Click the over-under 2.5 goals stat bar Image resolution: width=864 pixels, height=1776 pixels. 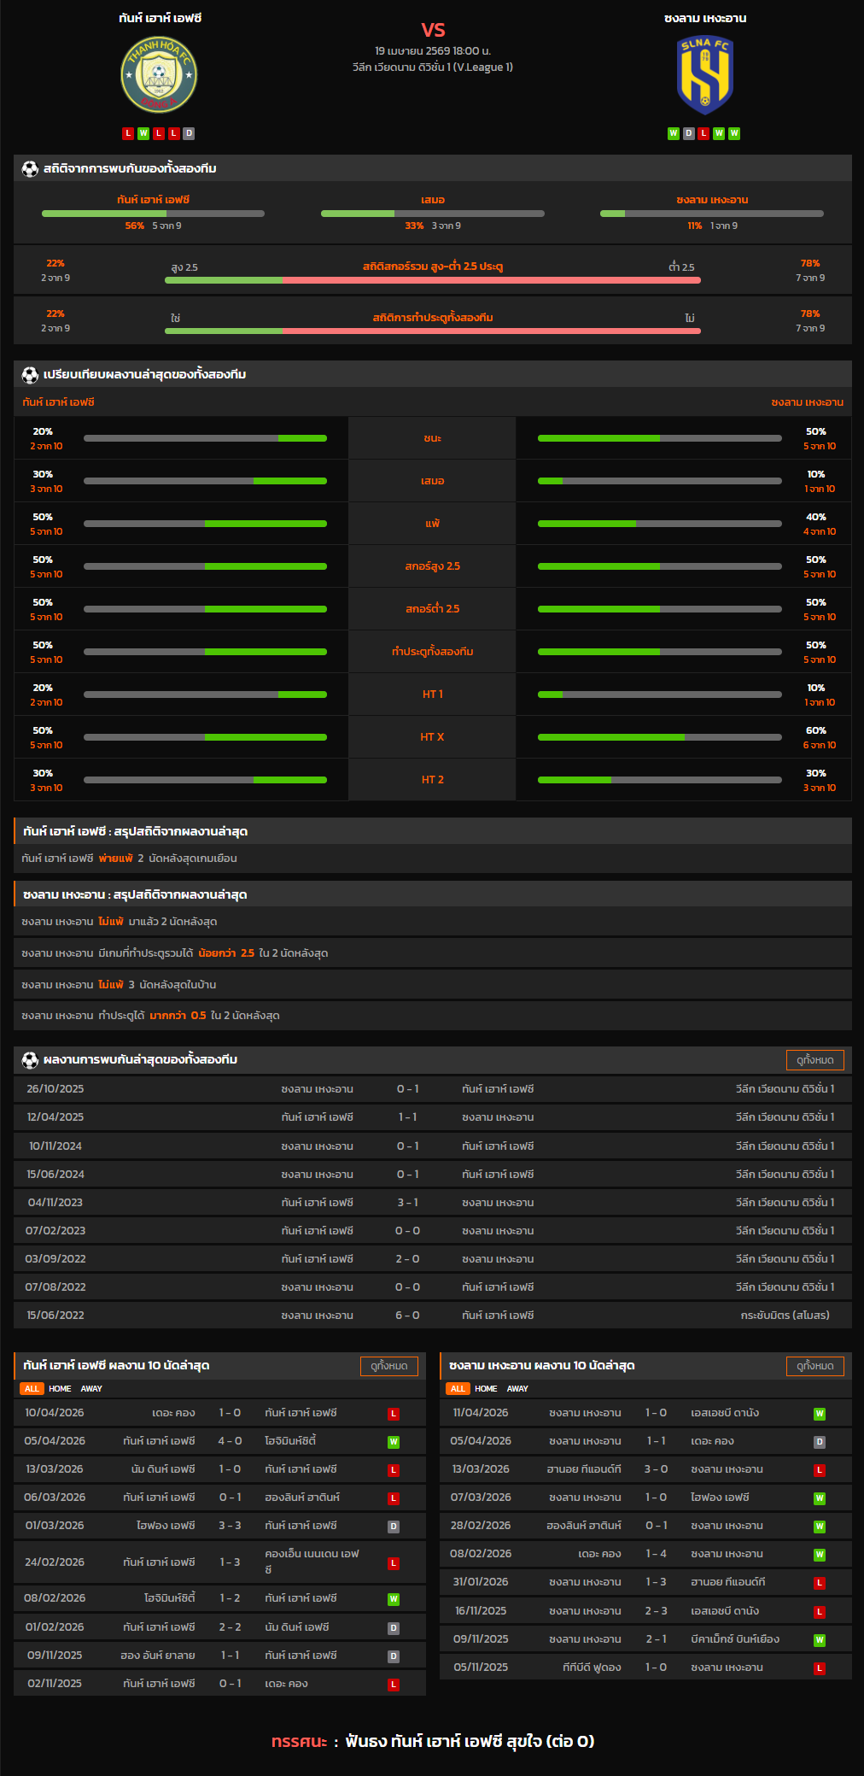pyautogui.click(x=432, y=280)
